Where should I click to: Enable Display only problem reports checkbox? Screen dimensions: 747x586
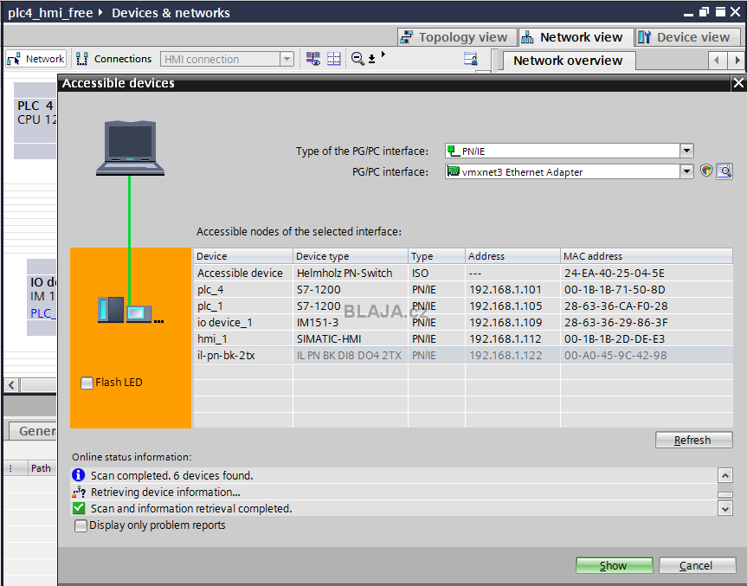click(x=81, y=525)
